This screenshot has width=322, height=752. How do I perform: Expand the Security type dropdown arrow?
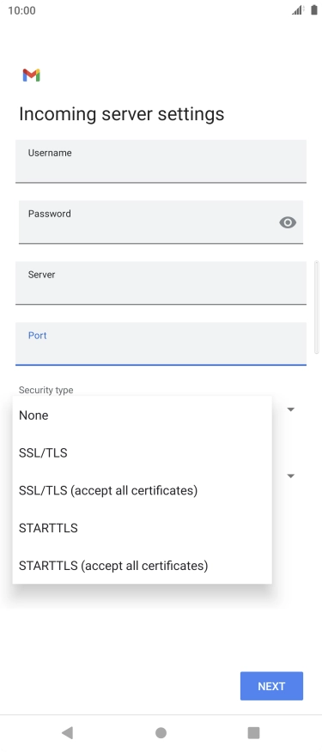click(290, 409)
